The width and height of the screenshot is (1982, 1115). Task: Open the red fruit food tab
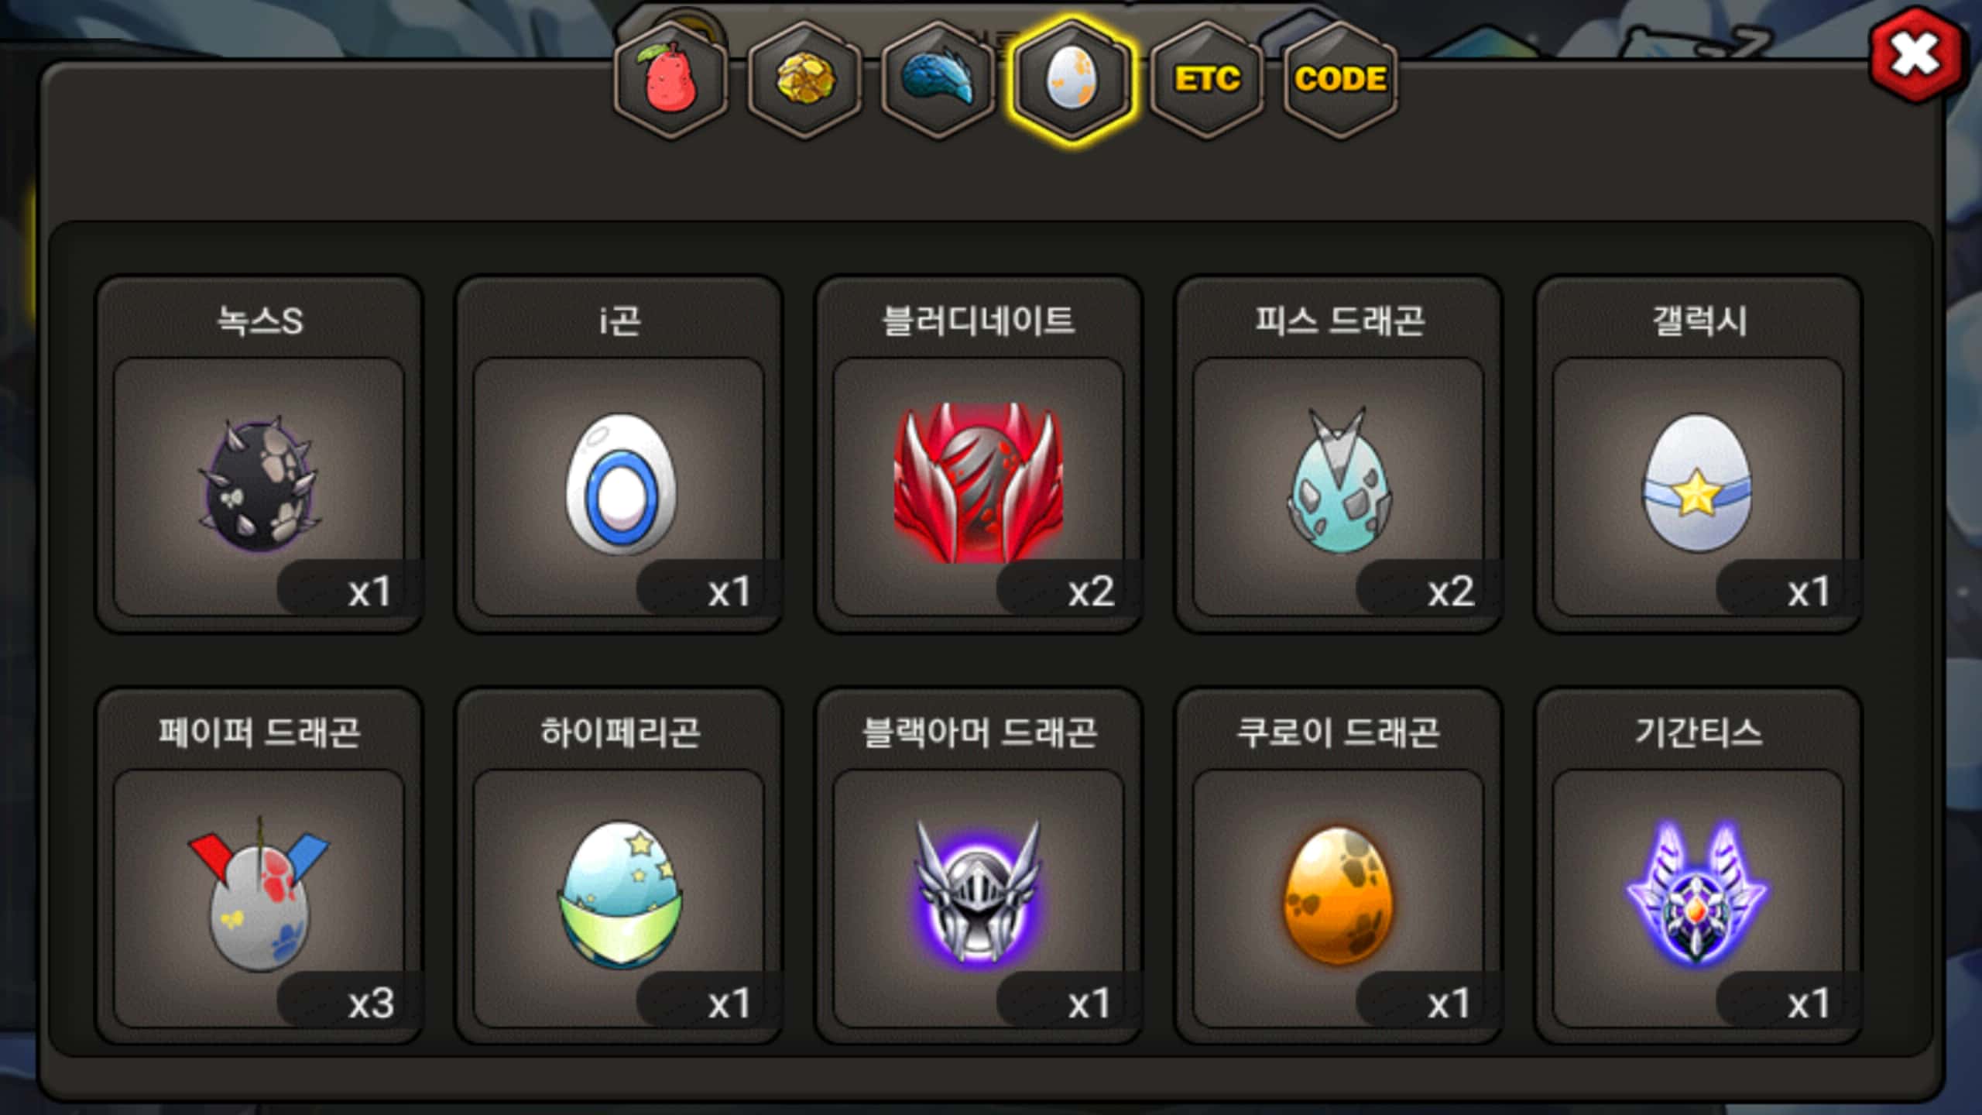(x=670, y=80)
